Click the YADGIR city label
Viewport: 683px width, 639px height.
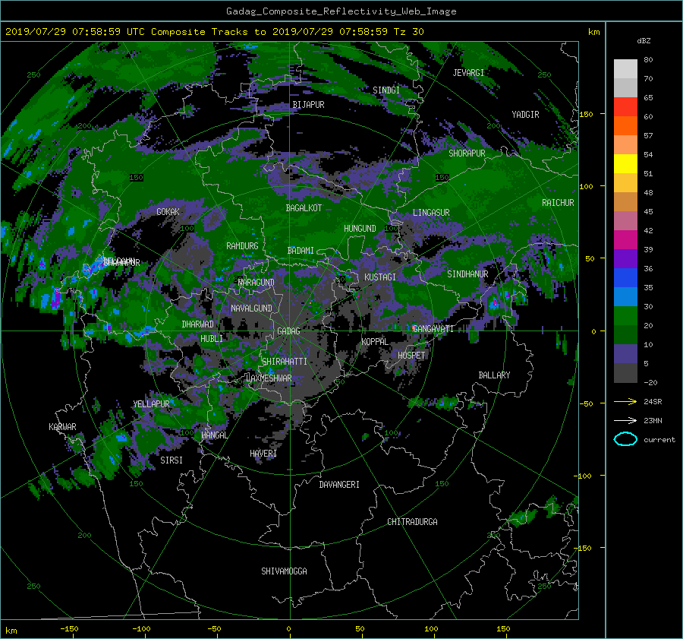pyautogui.click(x=525, y=115)
